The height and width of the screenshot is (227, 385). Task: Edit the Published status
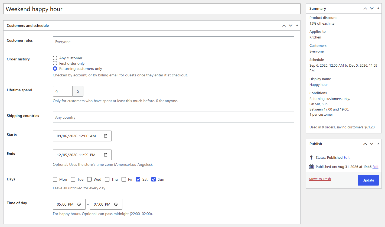[347, 157]
